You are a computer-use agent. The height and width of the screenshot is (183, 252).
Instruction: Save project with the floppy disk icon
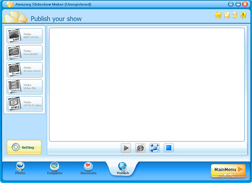click(x=227, y=15)
